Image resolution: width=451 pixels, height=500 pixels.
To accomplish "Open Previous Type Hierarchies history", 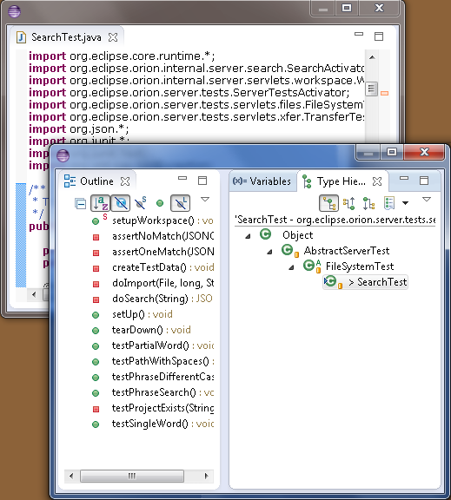I will pyautogui.click(x=389, y=203).
